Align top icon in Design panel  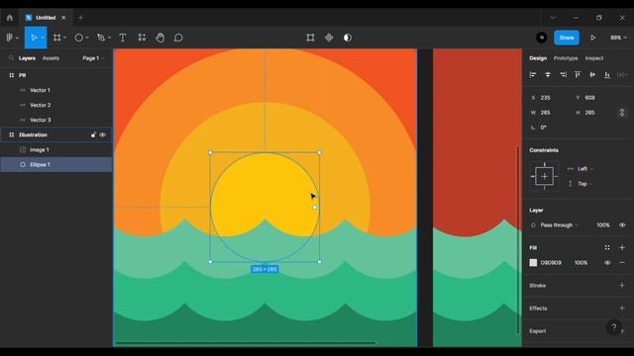click(x=578, y=75)
